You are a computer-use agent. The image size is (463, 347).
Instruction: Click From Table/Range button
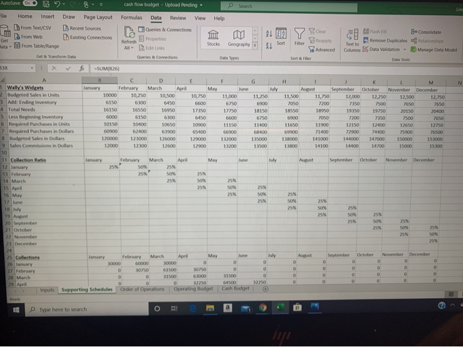(x=36, y=46)
